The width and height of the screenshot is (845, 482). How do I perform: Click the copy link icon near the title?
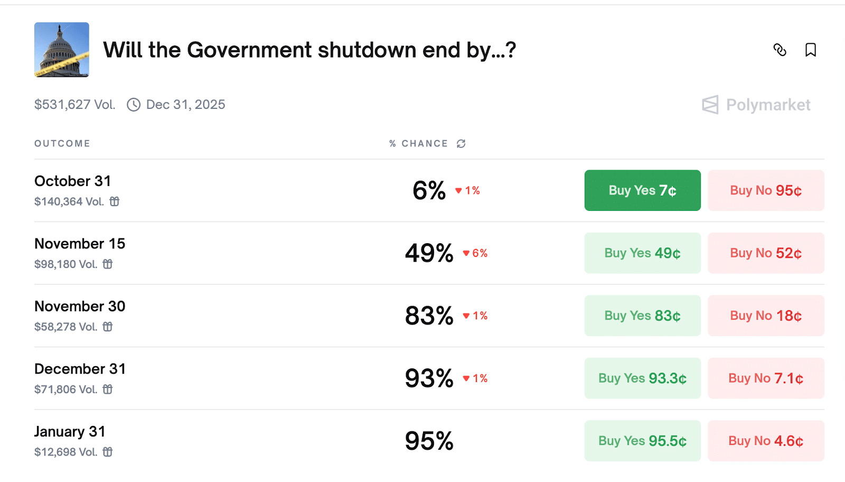click(x=780, y=50)
